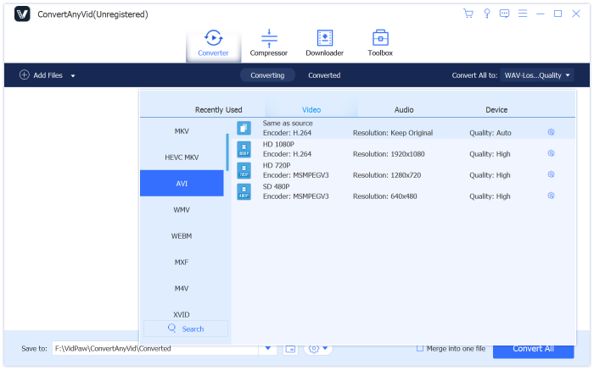Open the Convert All to format dropdown
The height and width of the screenshot is (370, 594).
coord(537,75)
